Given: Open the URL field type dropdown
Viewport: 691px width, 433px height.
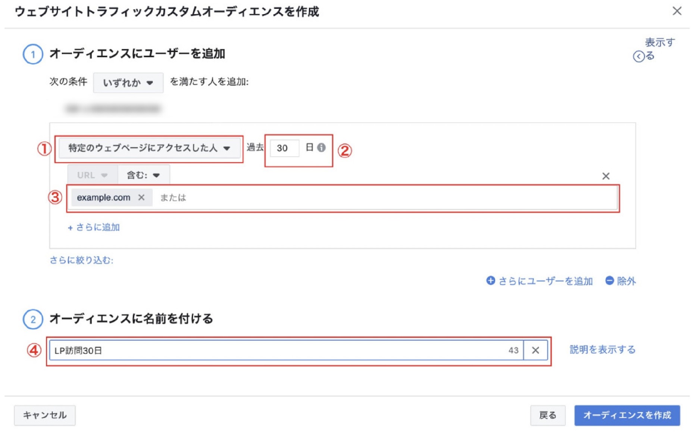Looking at the screenshot, I should point(93,175).
